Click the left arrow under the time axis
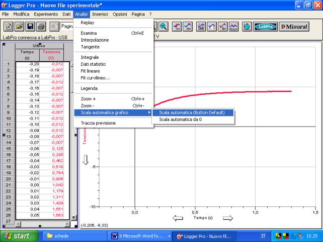This screenshot has height=242, width=323. [x=178, y=218]
